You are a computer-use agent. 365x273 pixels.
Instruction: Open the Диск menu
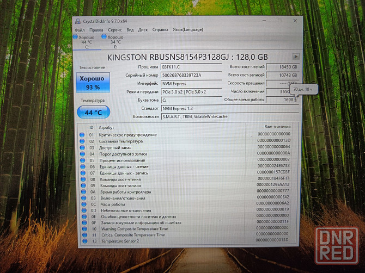[x=143, y=30]
